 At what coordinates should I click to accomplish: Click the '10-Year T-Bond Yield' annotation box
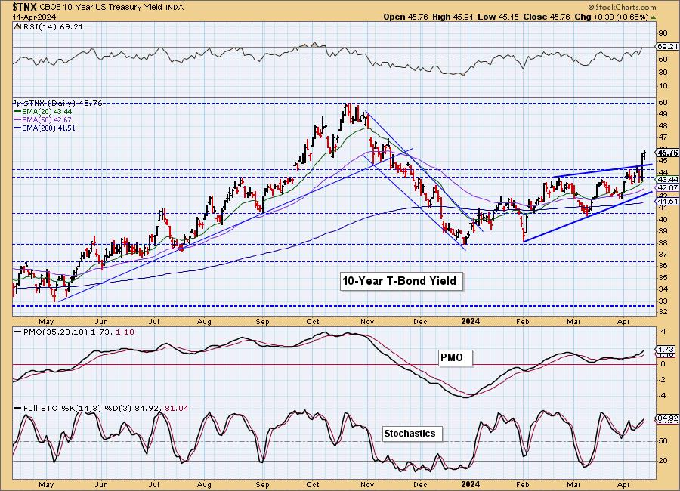point(400,281)
